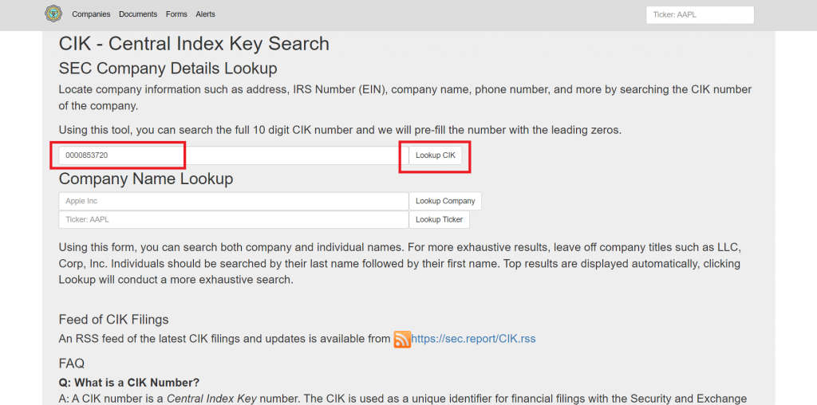Click the CIK number input field
This screenshot has height=405, width=817.
[233, 155]
